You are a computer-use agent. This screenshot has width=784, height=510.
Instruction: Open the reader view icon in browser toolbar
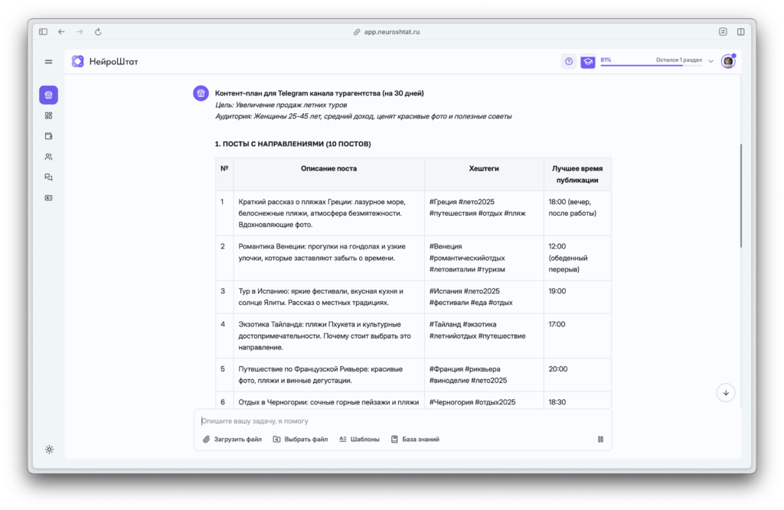tap(723, 31)
